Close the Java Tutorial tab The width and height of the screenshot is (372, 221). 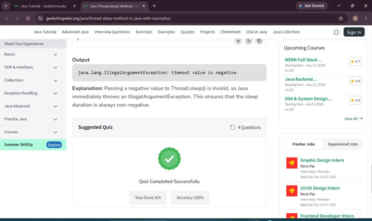(74, 6)
